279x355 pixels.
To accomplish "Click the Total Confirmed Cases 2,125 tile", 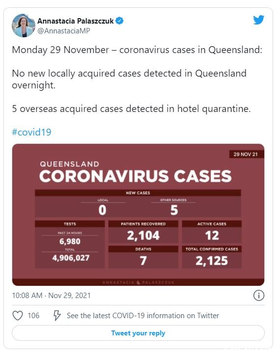I will pos(212,257).
